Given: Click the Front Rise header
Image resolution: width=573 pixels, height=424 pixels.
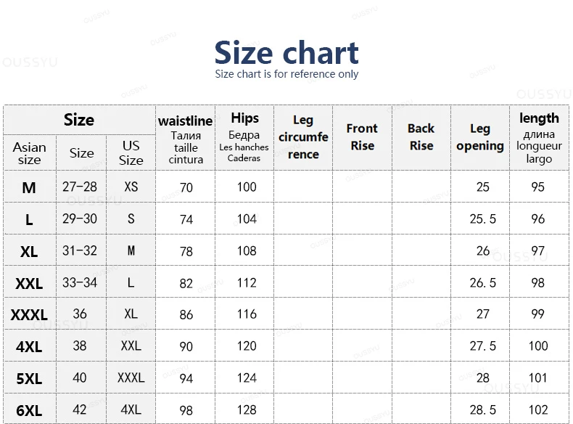Looking at the screenshot, I should (x=362, y=136).
